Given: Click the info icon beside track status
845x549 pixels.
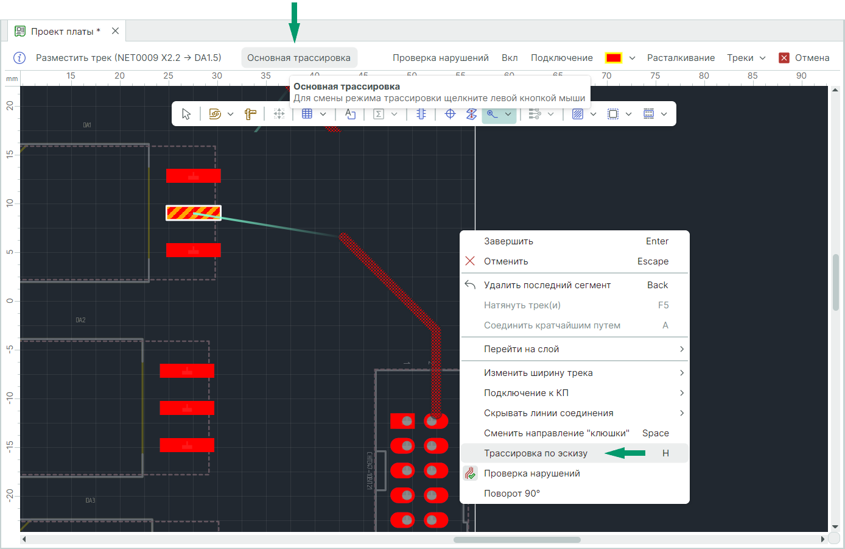Looking at the screenshot, I should (19, 58).
